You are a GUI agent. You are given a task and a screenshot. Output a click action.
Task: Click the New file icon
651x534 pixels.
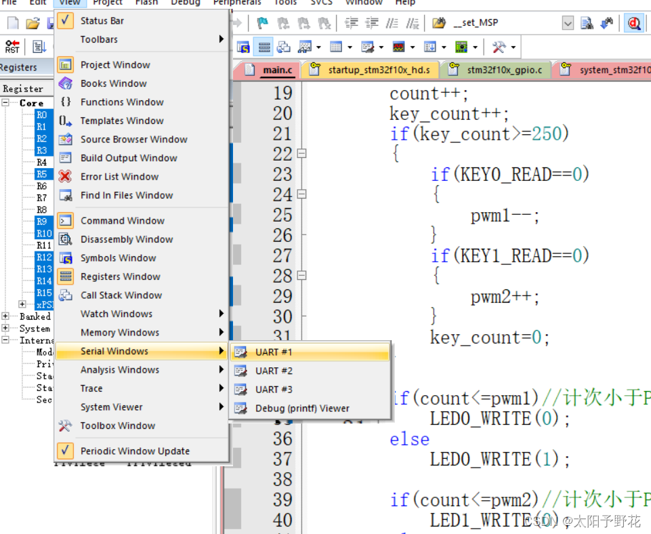click(13, 23)
